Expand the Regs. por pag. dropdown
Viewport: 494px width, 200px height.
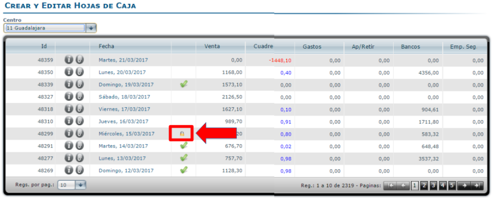click(81, 185)
